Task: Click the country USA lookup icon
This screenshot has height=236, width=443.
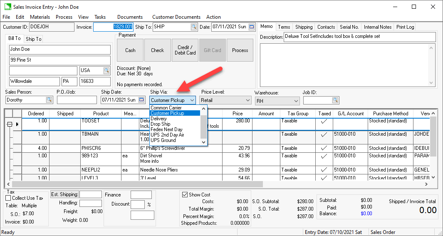Action: click(106, 71)
